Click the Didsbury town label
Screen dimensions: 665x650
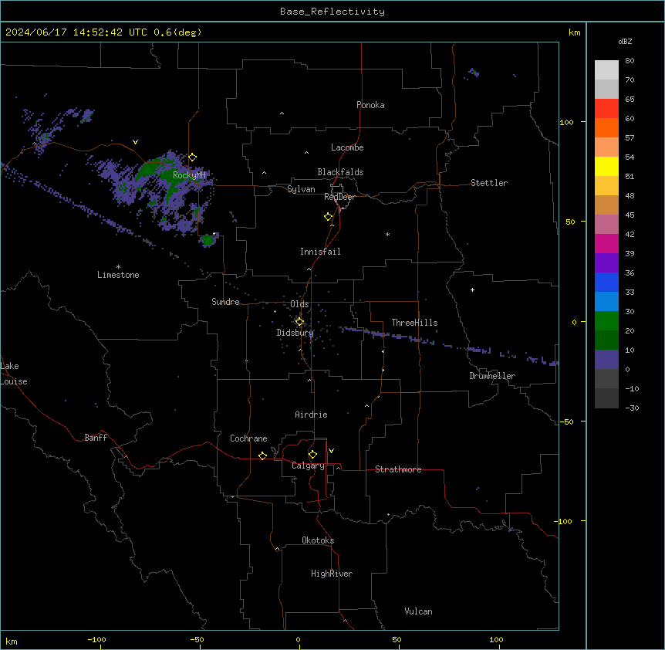(295, 333)
